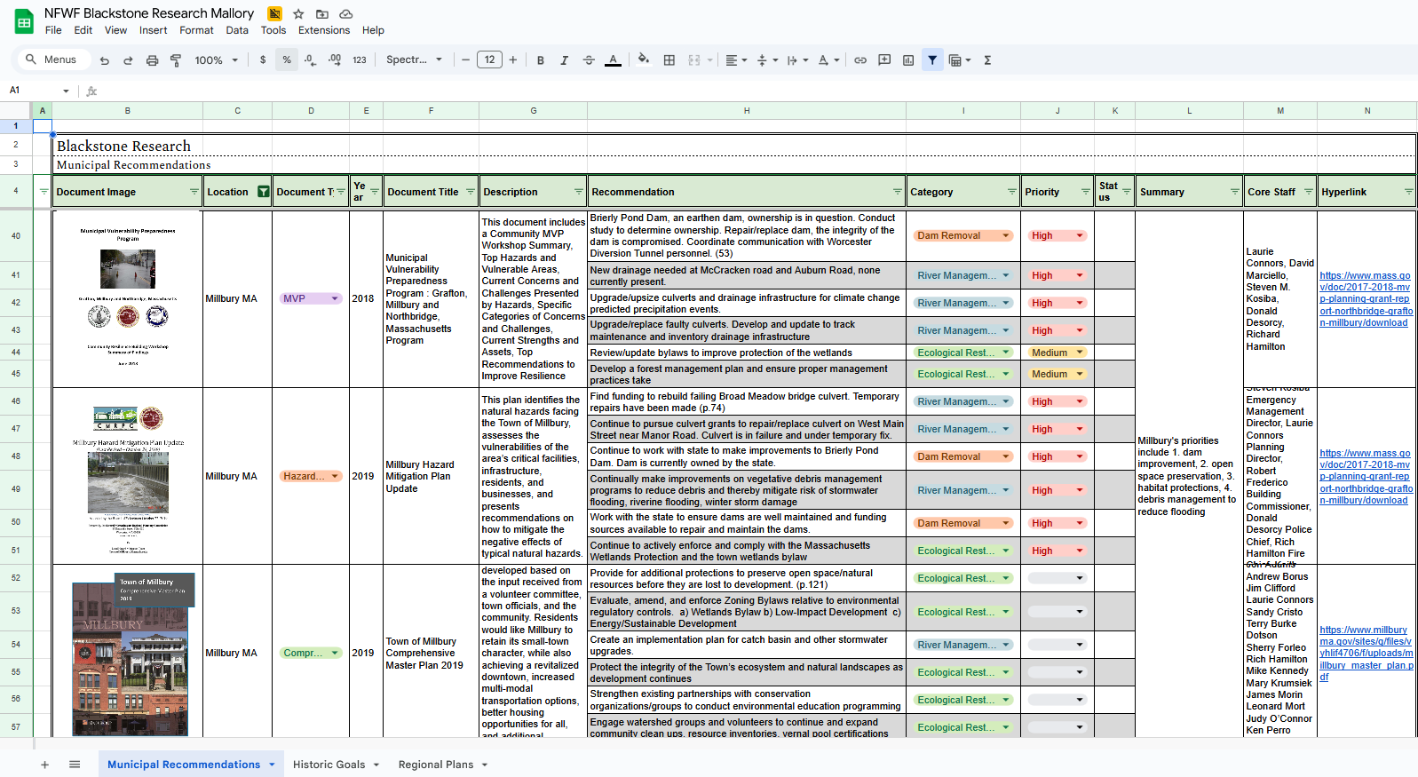This screenshot has height=777, width=1418.
Task: Open fill color picker
Action: 644,60
